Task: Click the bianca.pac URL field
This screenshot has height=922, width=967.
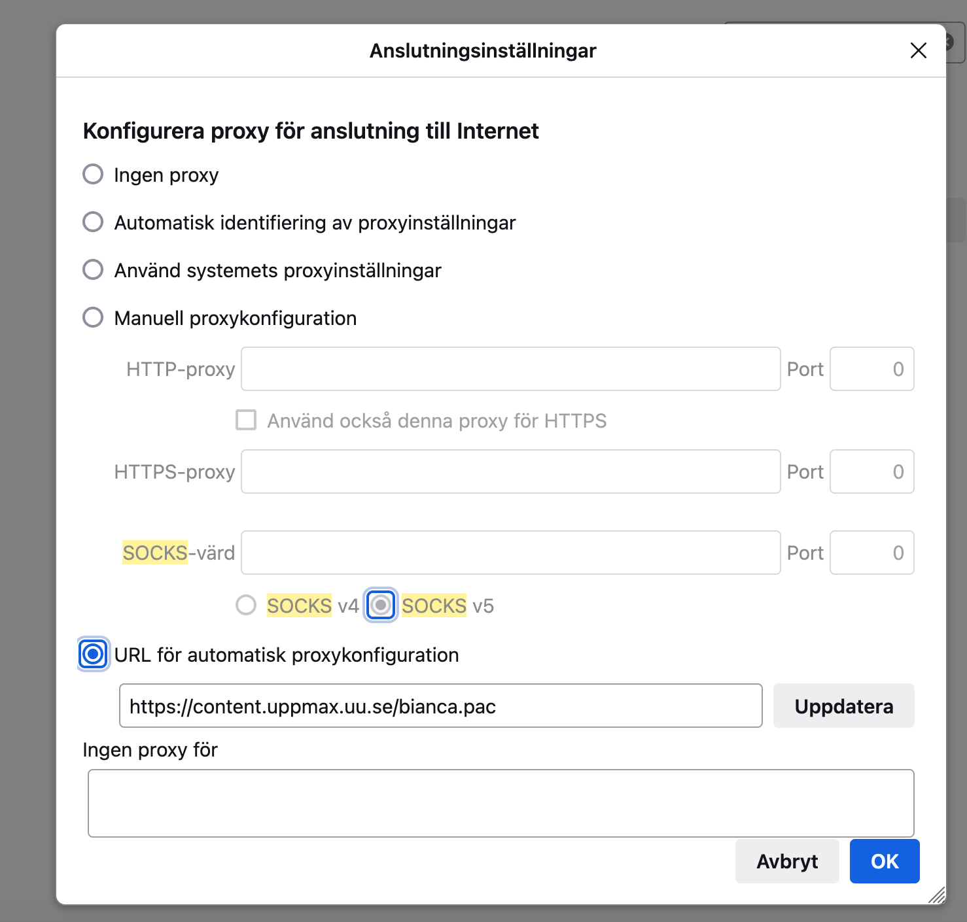Action: [441, 706]
